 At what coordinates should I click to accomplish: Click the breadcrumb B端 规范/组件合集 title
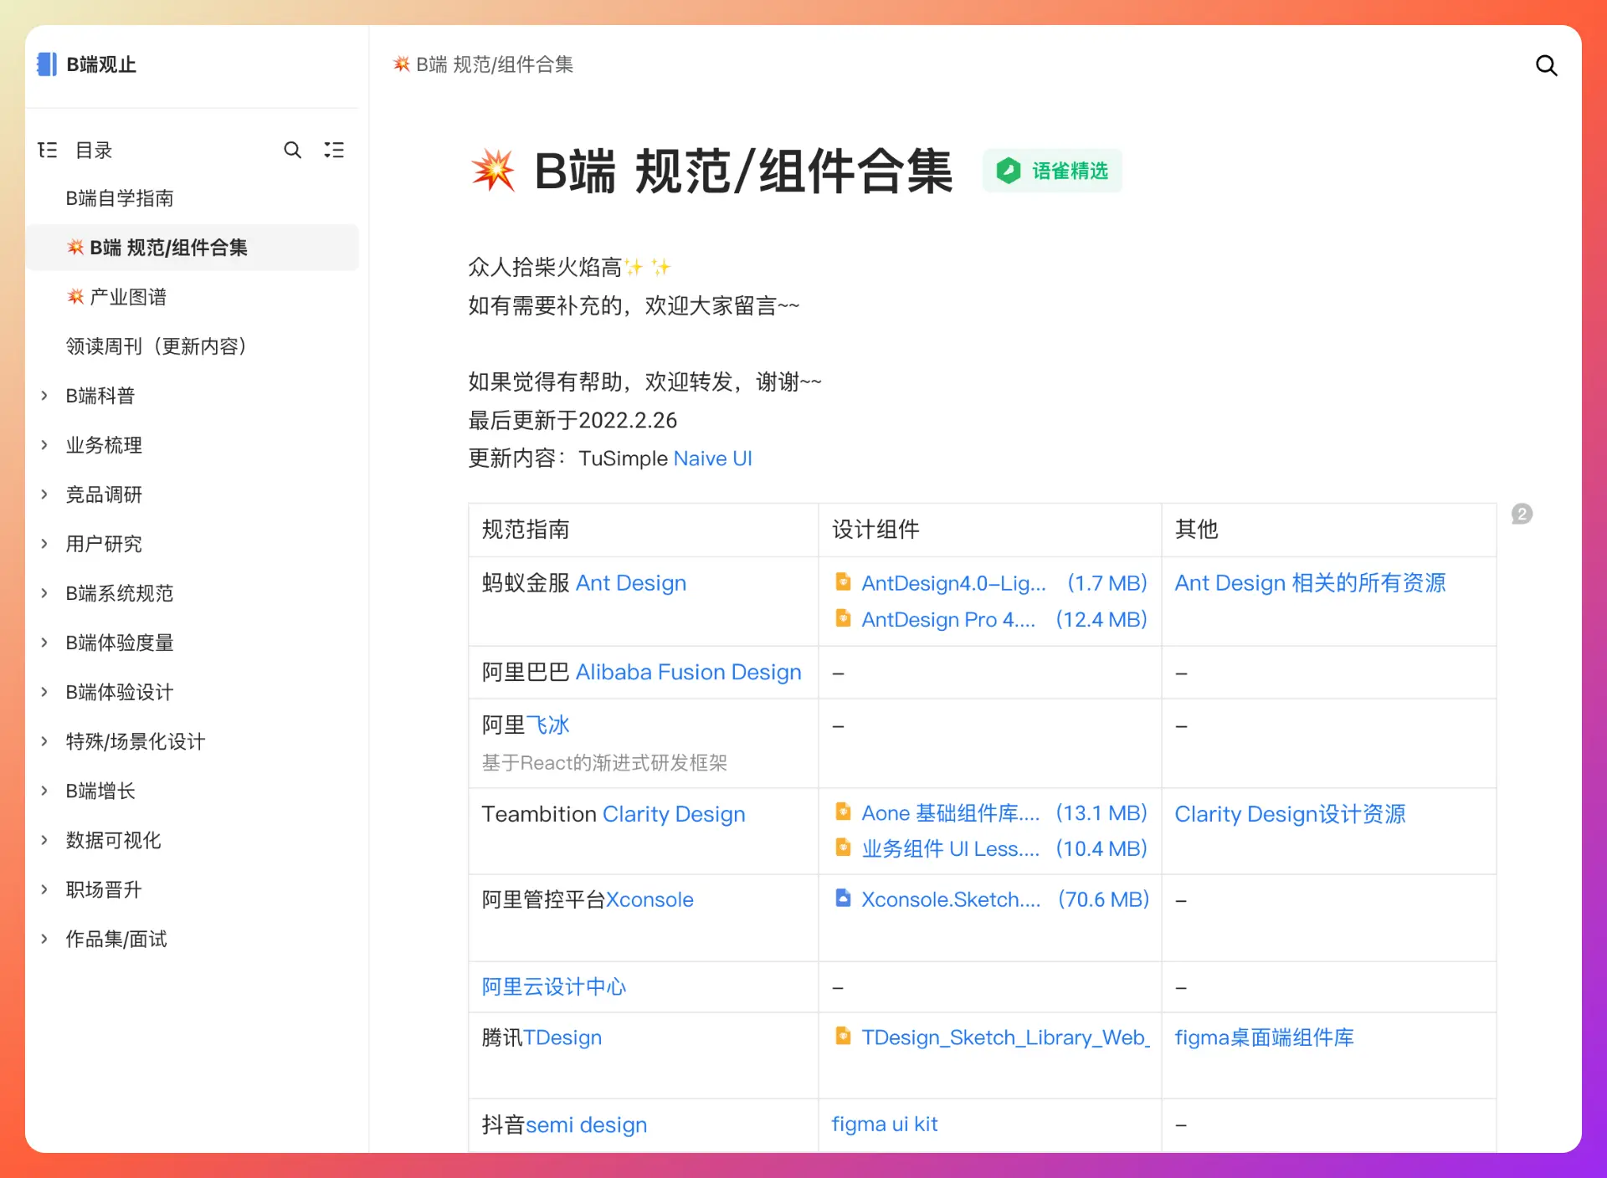pyautogui.click(x=494, y=64)
